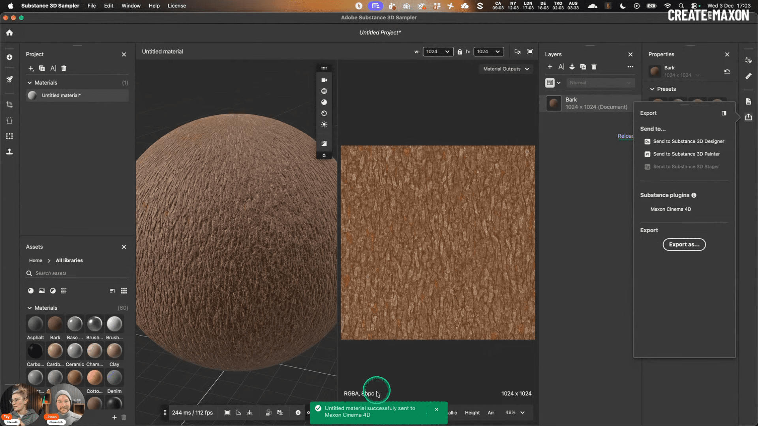The width and height of the screenshot is (758, 426).
Task: Open the AI rocket tool in left sidebar
Action: 9,79
